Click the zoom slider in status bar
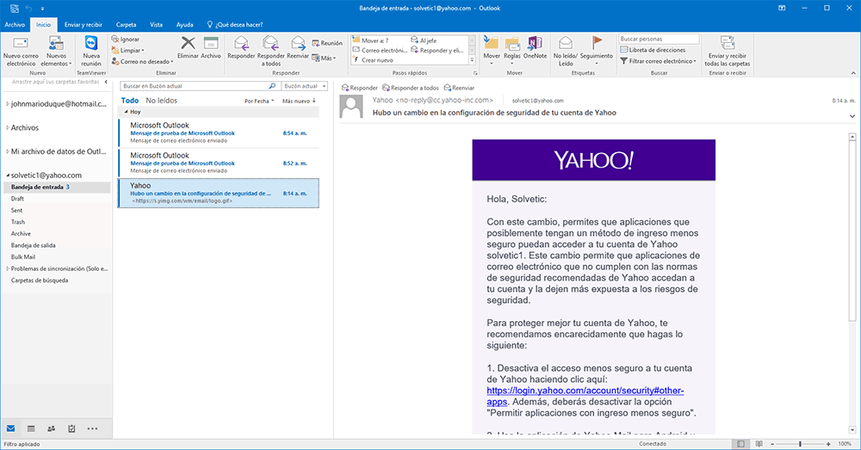 (x=800, y=444)
